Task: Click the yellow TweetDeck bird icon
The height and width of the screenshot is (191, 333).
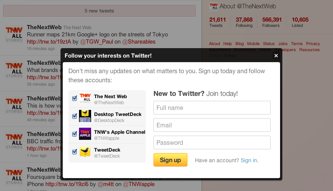Action: (x=85, y=152)
